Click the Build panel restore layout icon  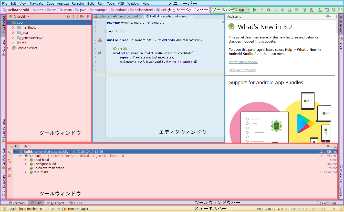tap(335, 146)
